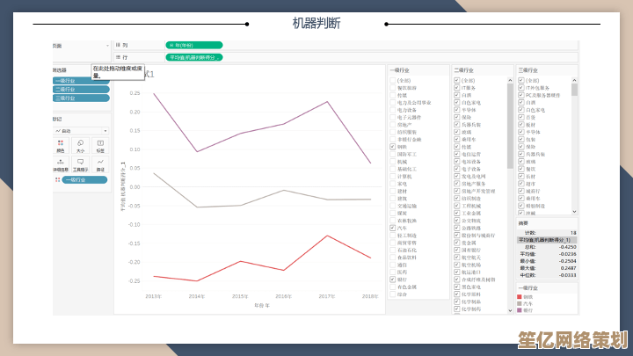The image size is (633, 356).
Task: Click the 一级行业 color pill in marks card
Action: pos(84,179)
